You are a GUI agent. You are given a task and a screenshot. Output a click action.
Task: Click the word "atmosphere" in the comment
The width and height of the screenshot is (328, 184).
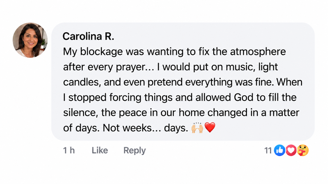coord(258,52)
